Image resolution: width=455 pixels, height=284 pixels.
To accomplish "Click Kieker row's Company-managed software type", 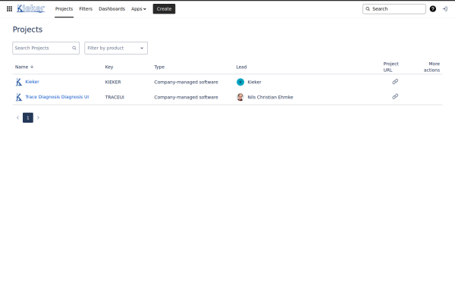I will (x=186, y=82).
